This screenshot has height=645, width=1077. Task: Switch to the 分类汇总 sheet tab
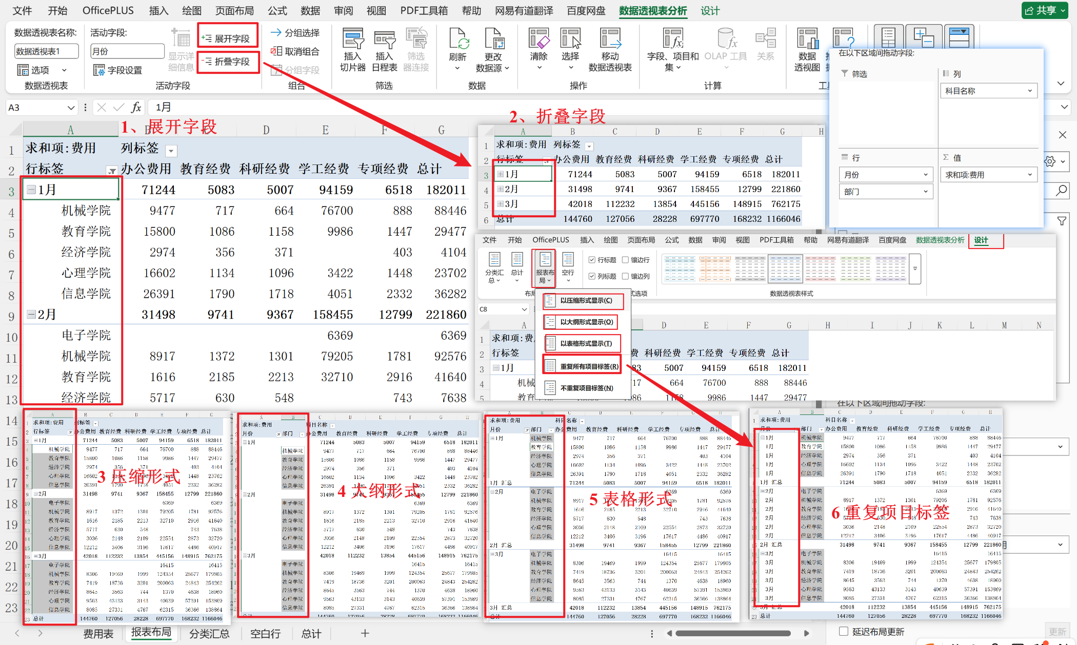(x=209, y=634)
